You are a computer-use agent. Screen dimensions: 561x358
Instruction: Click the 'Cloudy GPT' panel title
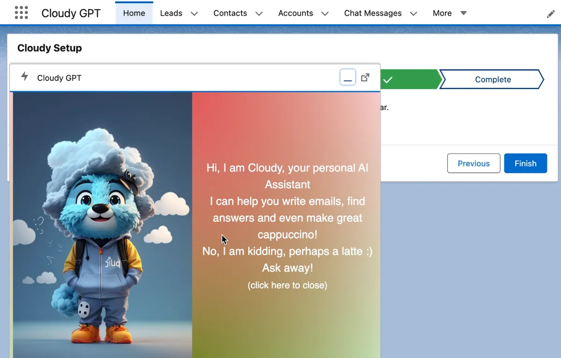tap(59, 78)
